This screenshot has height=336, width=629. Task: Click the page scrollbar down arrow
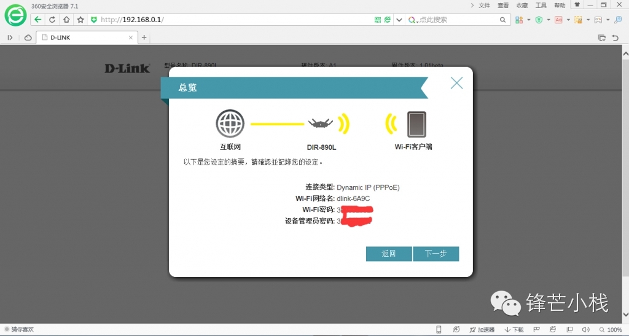625,315
